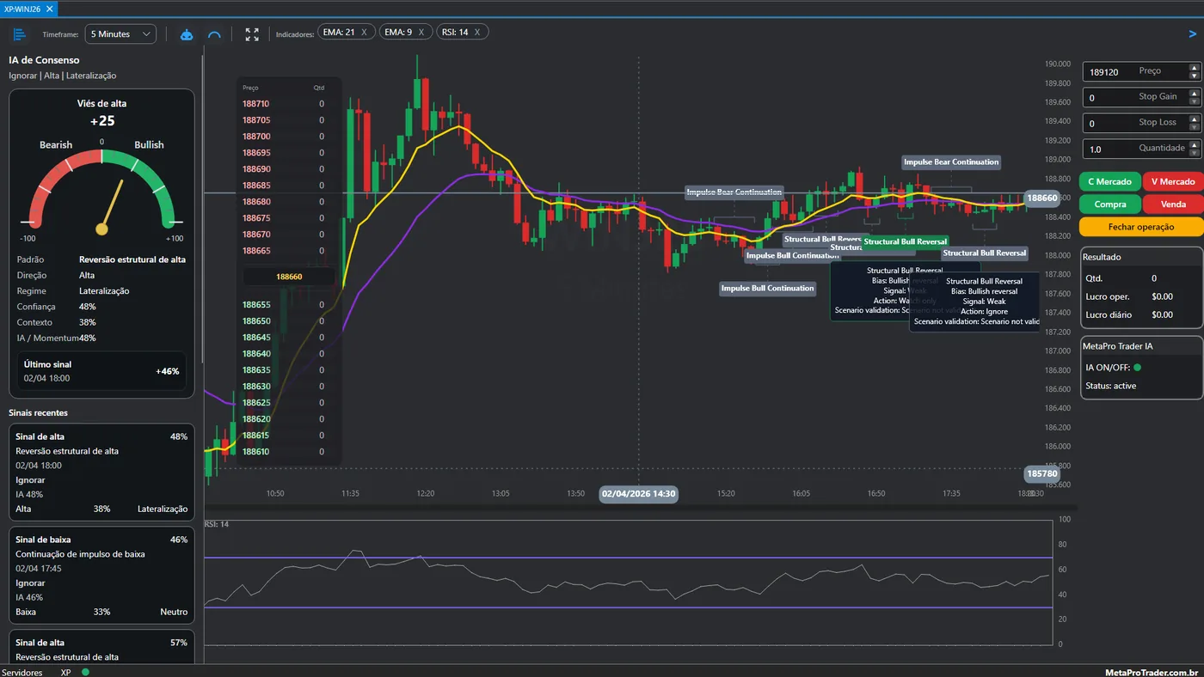This screenshot has width=1204, height=677.
Task: Decrease the Preço value with down arrow
Action: click(1194, 76)
